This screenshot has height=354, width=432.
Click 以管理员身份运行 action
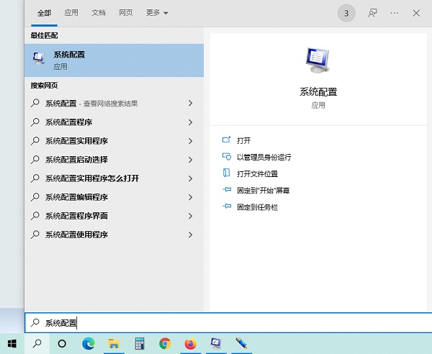point(264,157)
